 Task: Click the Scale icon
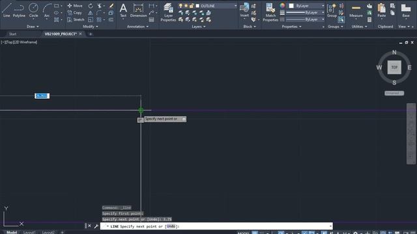click(91, 19)
